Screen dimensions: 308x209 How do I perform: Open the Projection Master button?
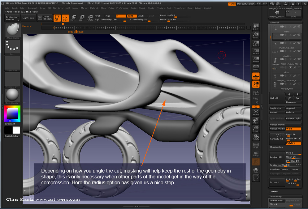click(12, 18)
